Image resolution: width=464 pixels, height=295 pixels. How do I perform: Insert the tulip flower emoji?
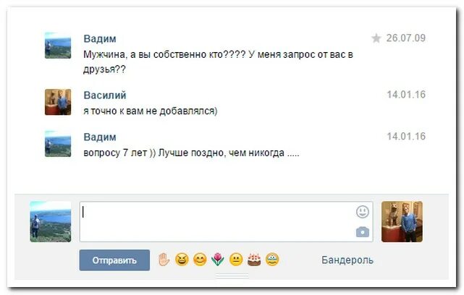click(218, 260)
